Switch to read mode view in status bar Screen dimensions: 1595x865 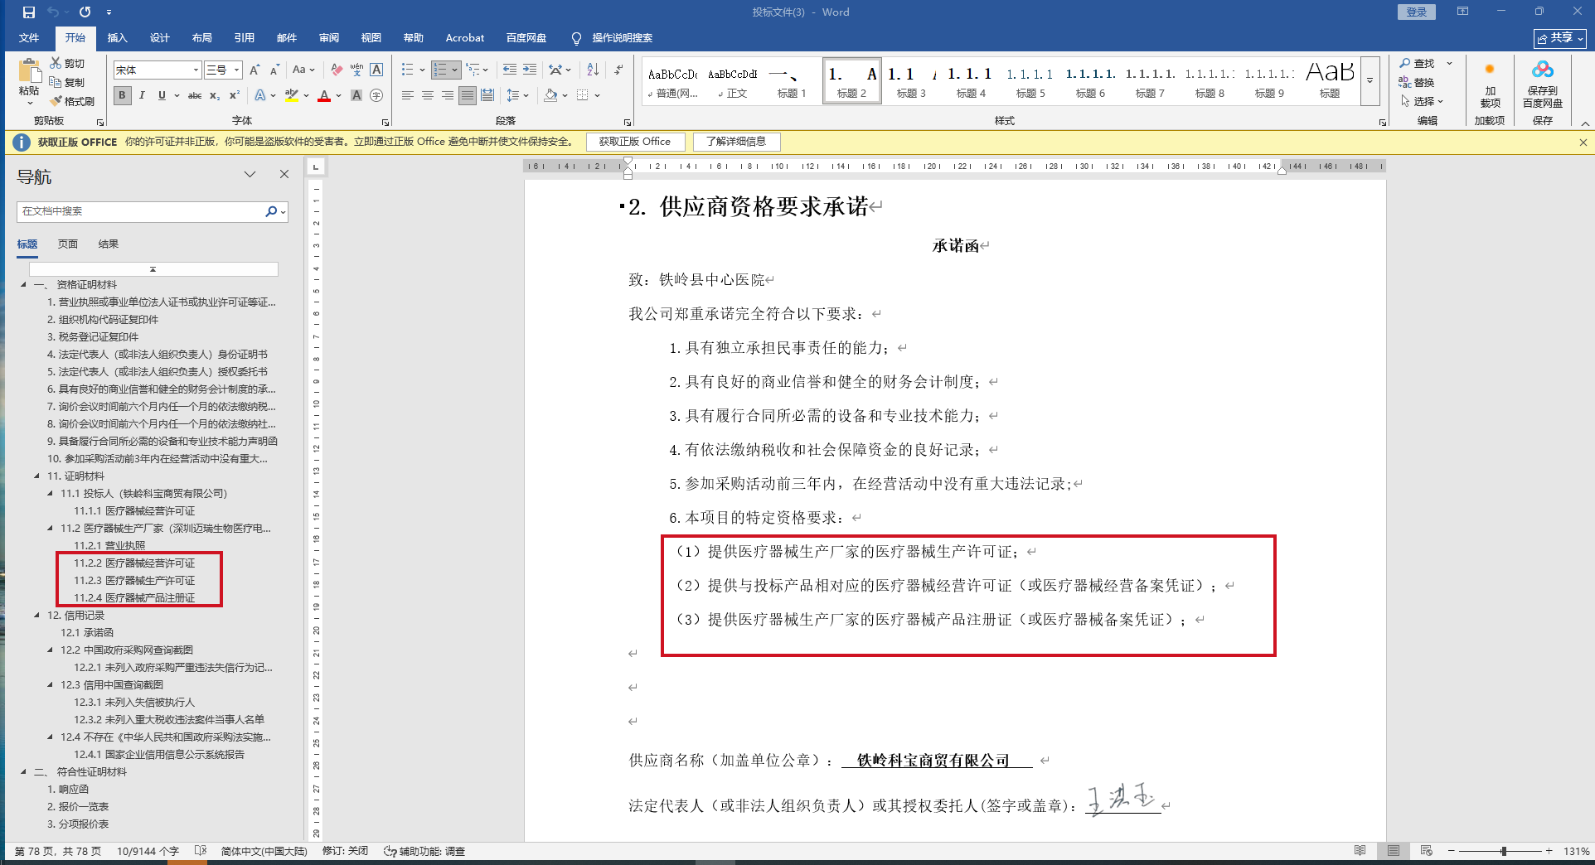point(1360,851)
